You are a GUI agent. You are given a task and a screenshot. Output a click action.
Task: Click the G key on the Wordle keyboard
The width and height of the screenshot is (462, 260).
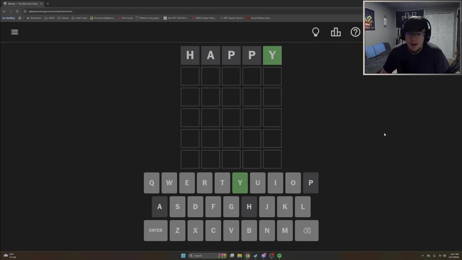coord(231,207)
